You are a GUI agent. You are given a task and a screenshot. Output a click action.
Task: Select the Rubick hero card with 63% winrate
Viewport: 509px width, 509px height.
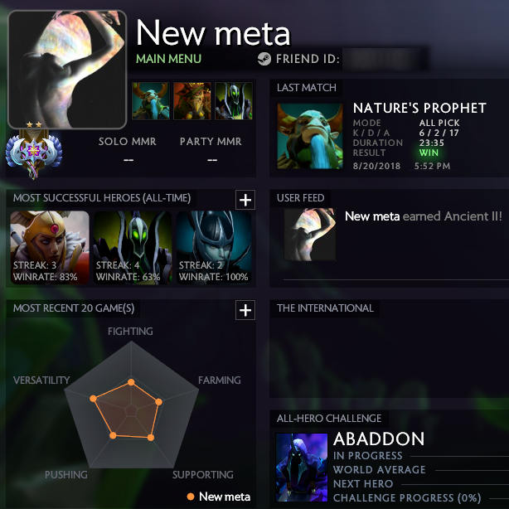coord(133,247)
